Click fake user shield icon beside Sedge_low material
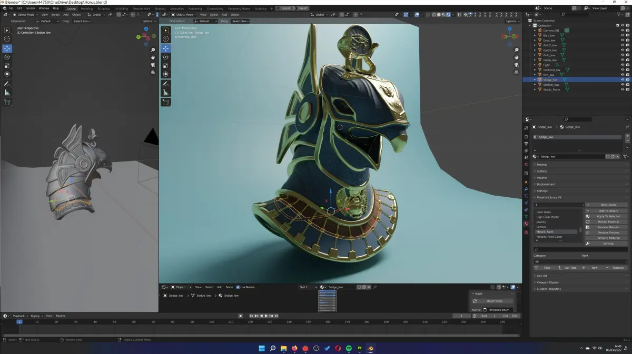 pos(607,156)
